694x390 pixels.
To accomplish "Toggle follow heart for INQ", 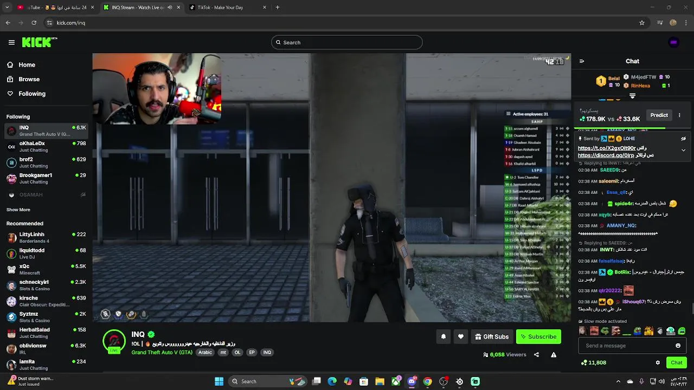I will (461, 336).
